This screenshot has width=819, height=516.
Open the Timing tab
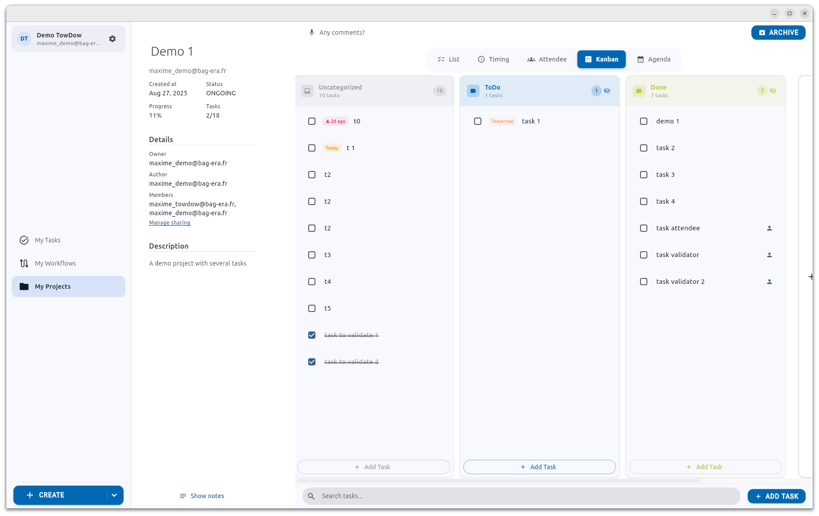tap(493, 59)
